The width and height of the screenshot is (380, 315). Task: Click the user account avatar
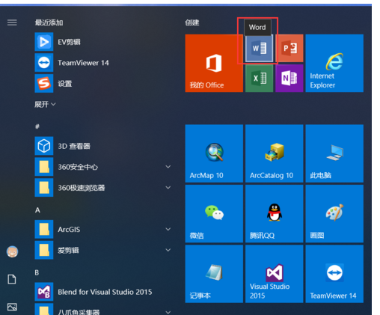tap(12, 251)
